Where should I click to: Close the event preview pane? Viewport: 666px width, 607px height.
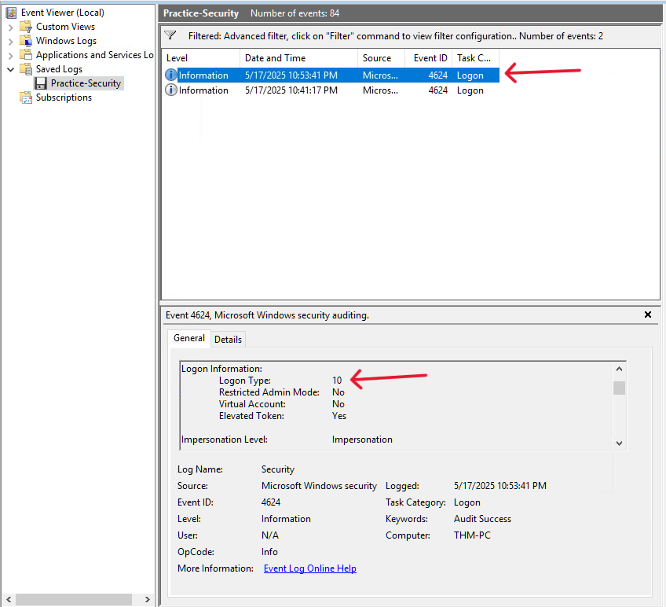coord(648,315)
